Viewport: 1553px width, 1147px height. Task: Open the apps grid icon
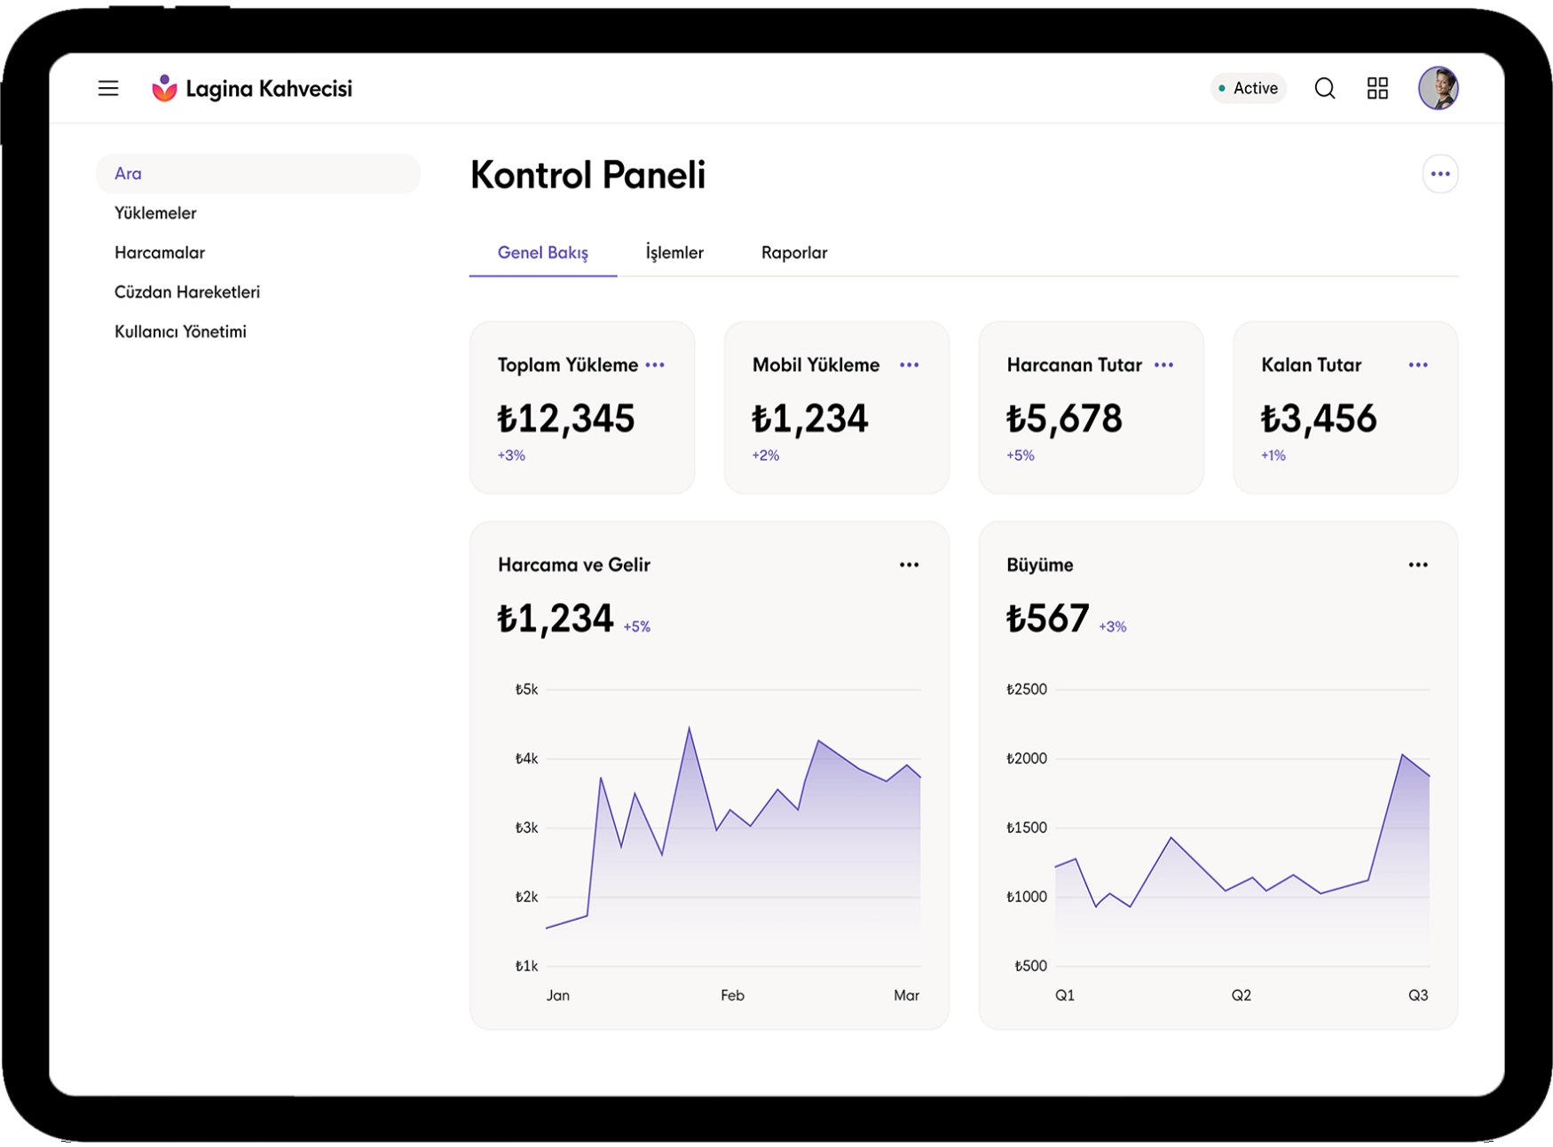[1377, 88]
